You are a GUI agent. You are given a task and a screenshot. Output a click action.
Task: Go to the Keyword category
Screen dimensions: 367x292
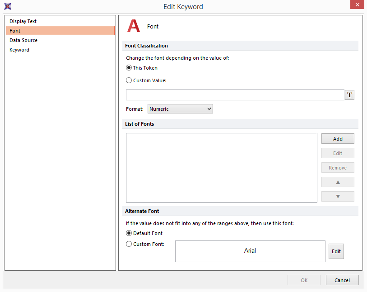tap(19, 50)
